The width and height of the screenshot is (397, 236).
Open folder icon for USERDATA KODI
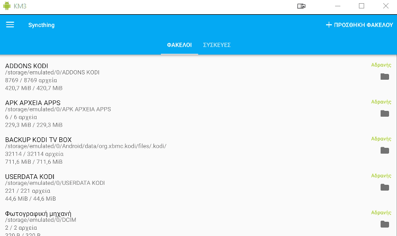click(x=385, y=187)
